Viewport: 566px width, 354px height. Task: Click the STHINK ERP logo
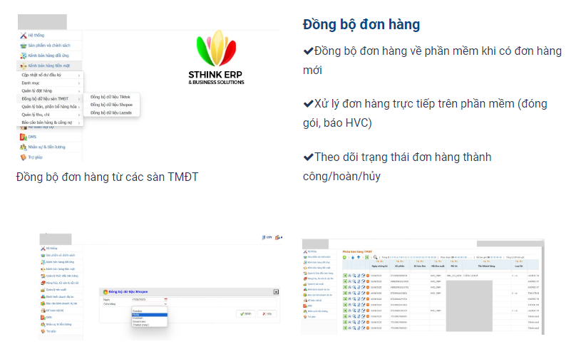216,62
